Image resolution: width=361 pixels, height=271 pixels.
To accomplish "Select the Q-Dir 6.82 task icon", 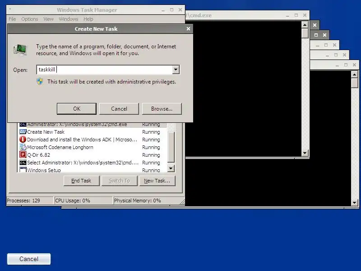I will coord(23,154).
